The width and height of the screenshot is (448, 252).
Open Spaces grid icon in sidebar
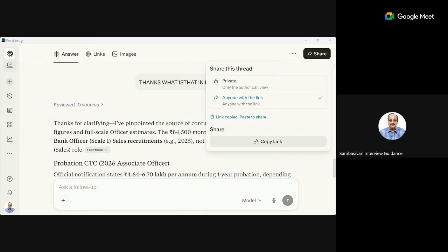10,125
